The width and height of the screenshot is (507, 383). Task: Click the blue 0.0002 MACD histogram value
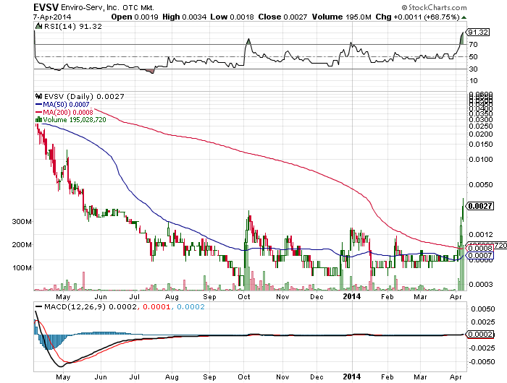coord(190,307)
